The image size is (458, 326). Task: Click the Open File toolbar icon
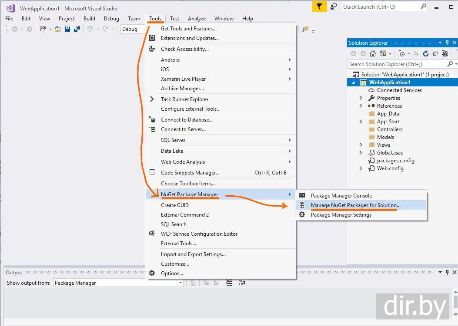58,29
